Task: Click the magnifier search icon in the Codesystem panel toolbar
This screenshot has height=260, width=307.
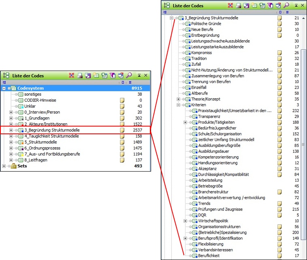Action: point(129,75)
